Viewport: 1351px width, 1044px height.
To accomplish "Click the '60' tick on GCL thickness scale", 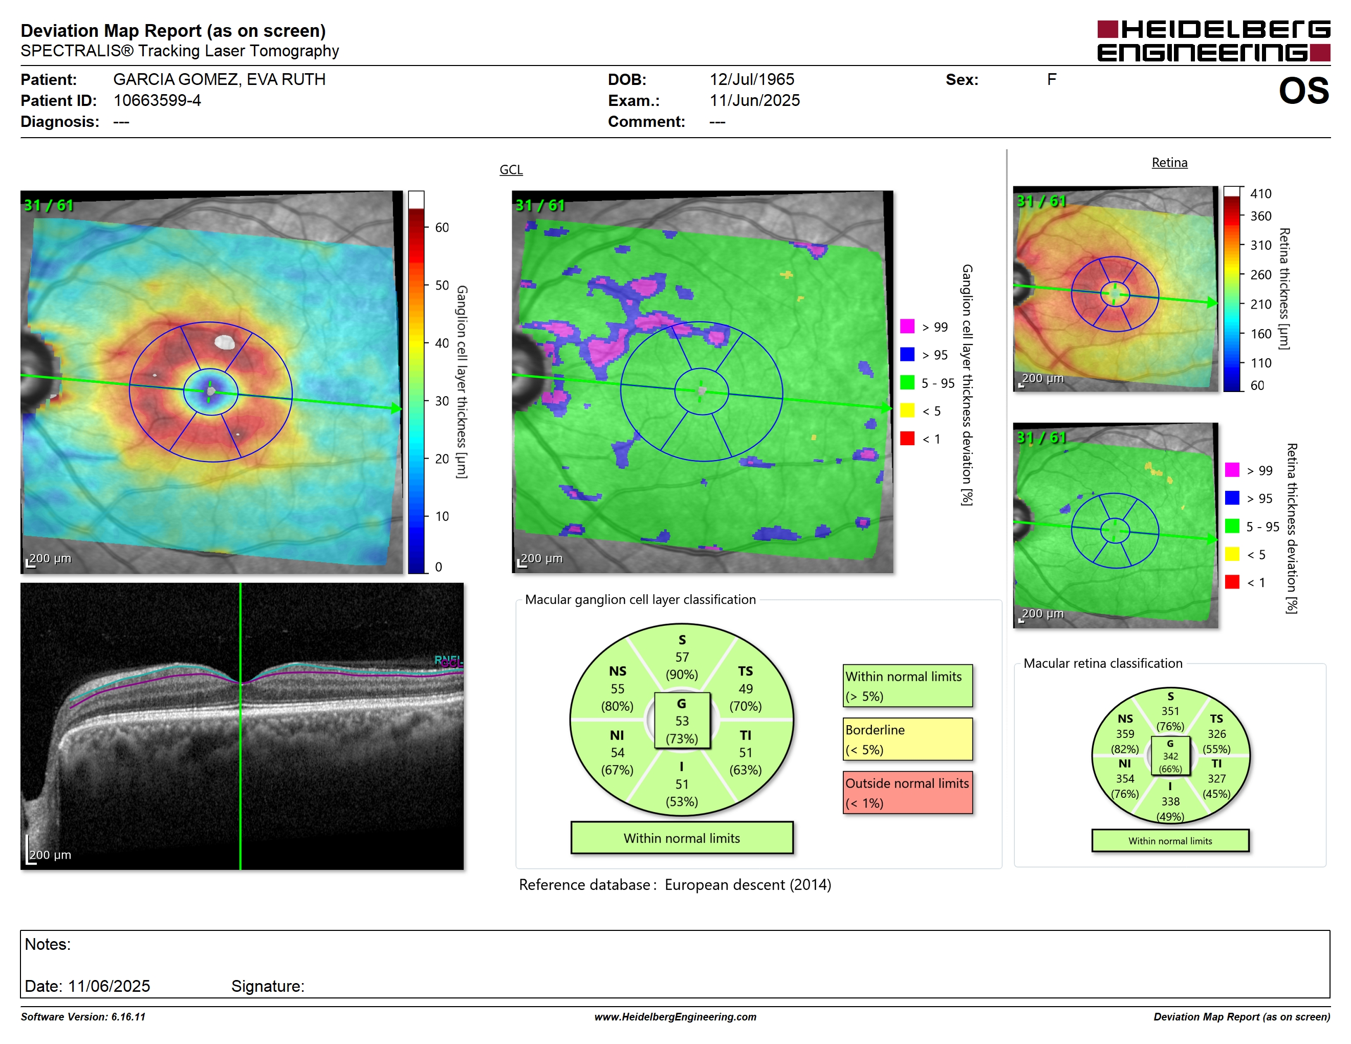I will point(442,227).
